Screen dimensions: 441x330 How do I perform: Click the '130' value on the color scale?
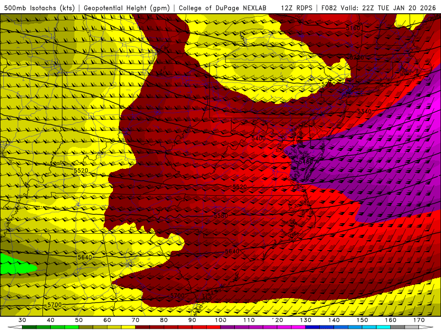[x=305, y=320]
